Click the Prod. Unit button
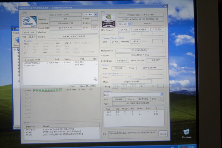 click(x=29, y=32)
